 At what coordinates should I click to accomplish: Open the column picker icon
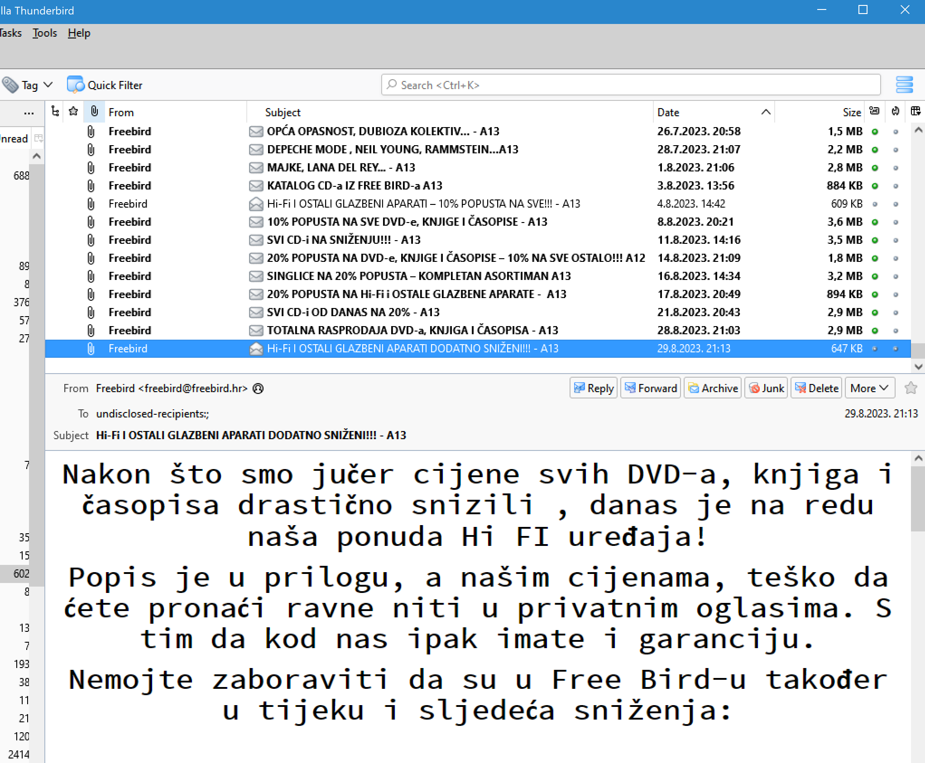[x=915, y=111]
